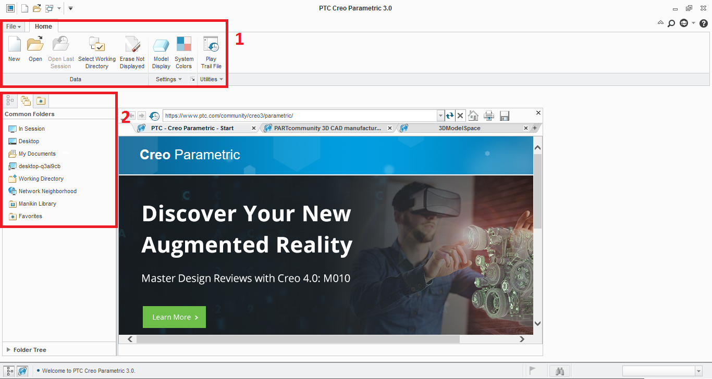Screen dimensions: 712x379
Task: Click Play Trail File icon
Action: [211, 44]
